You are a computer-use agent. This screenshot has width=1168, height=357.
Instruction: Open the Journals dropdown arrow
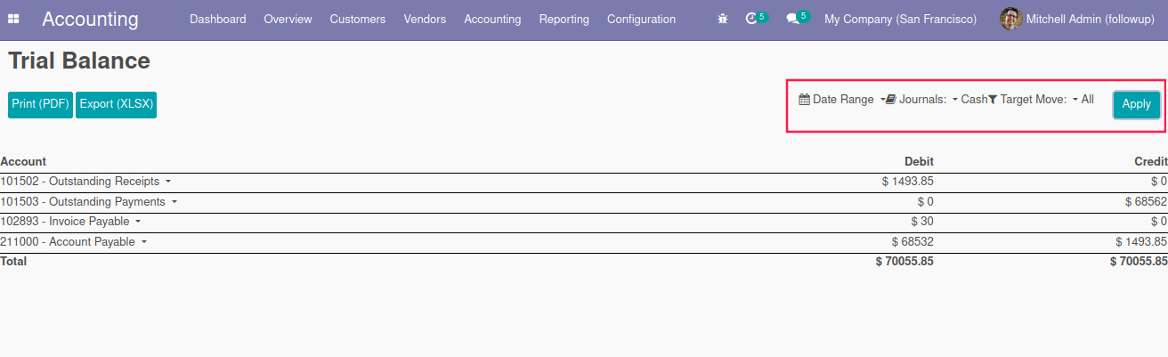click(954, 100)
